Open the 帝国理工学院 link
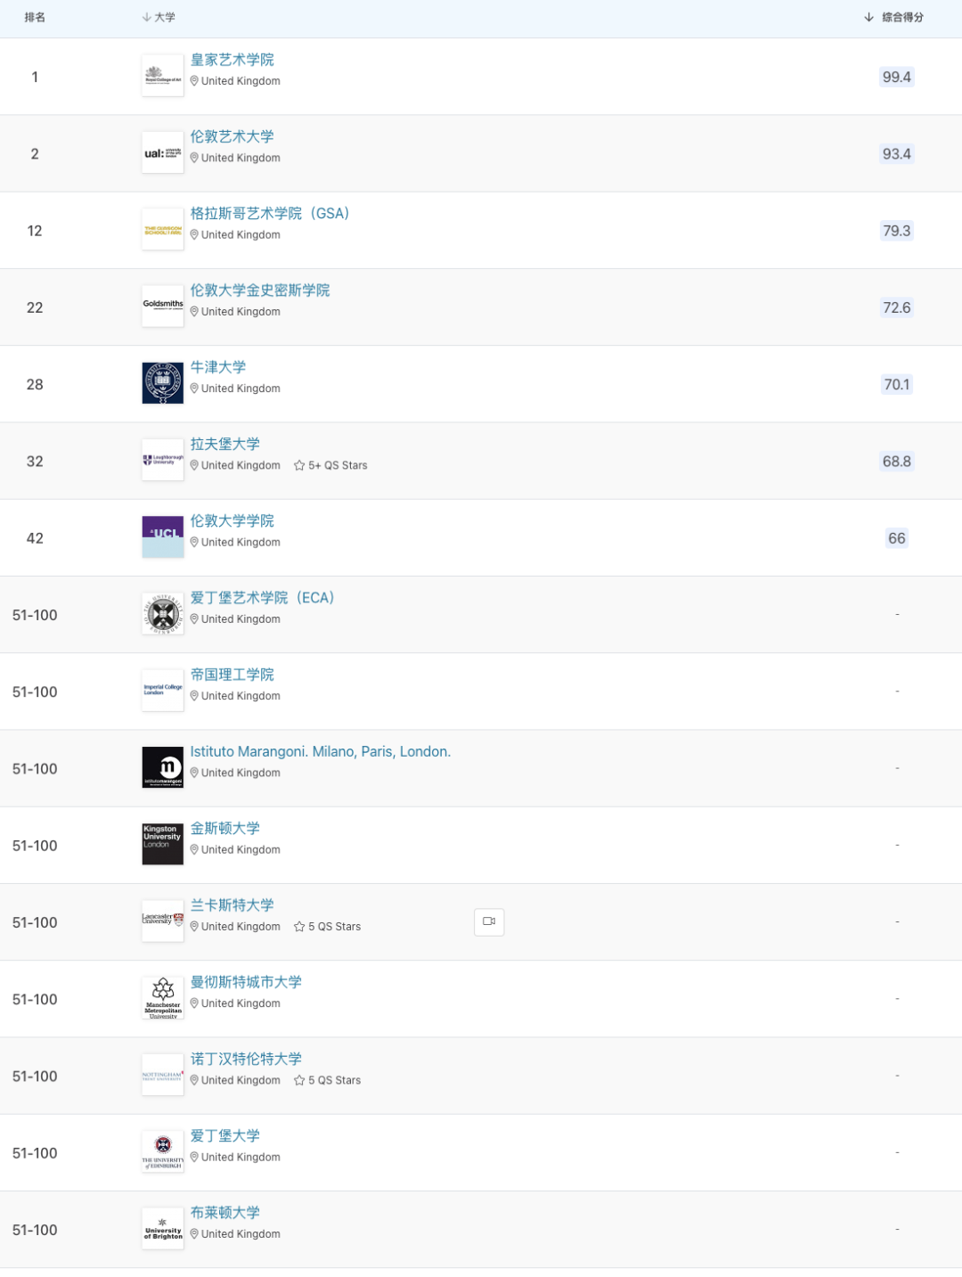This screenshot has height=1277, width=962. coord(232,675)
